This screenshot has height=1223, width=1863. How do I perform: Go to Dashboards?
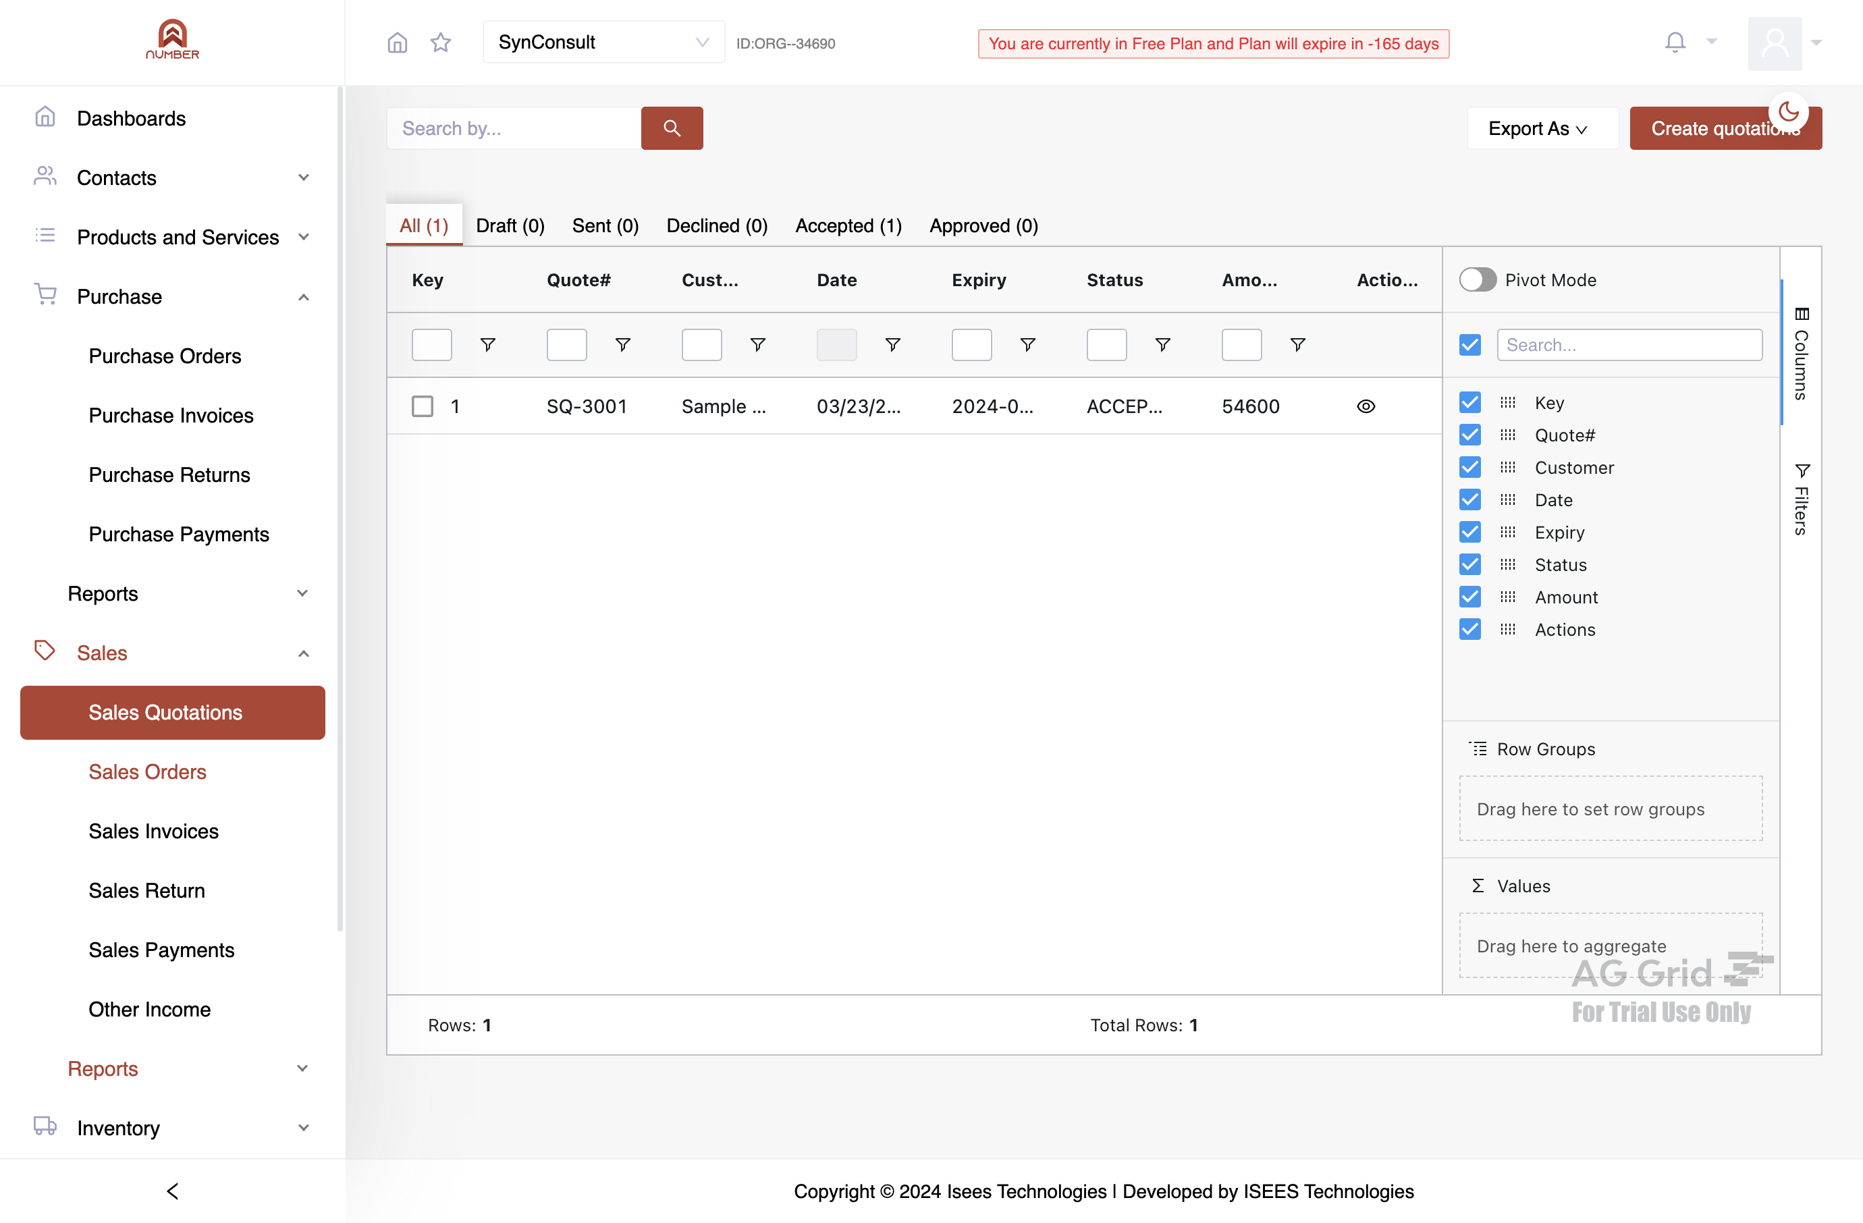click(131, 118)
